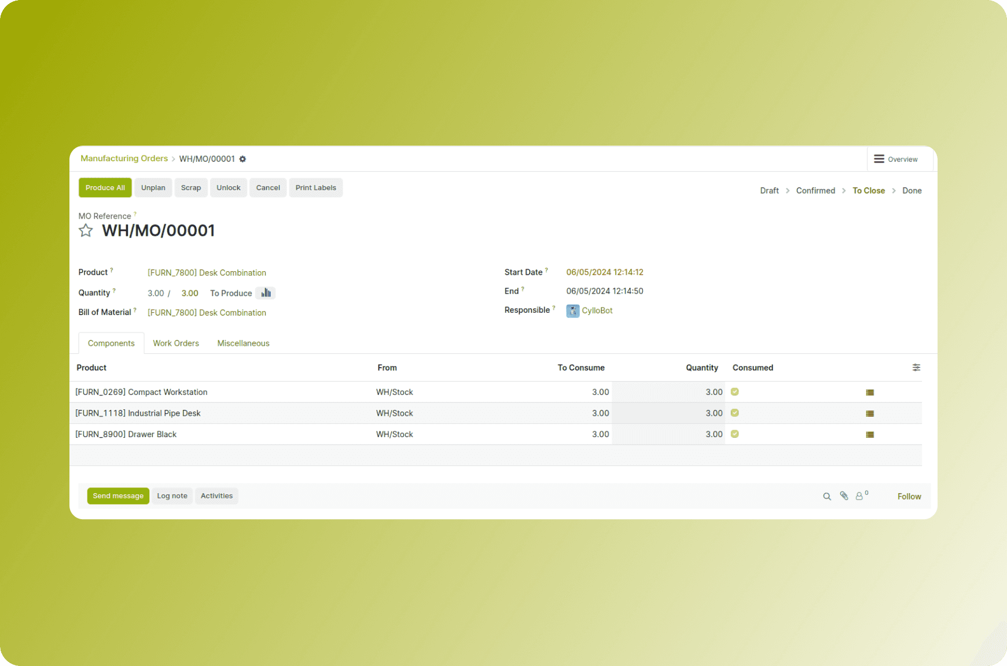Click the attachments paperclip icon
Screen dimensions: 1007x666
coord(844,496)
